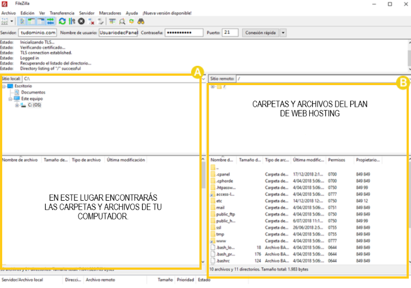Toggle the message log display
Screen dimensions: 411x288
tap(22, 21)
